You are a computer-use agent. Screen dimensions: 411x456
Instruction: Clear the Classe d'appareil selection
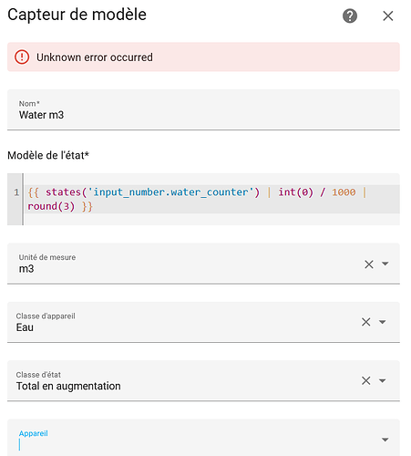(x=366, y=322)
